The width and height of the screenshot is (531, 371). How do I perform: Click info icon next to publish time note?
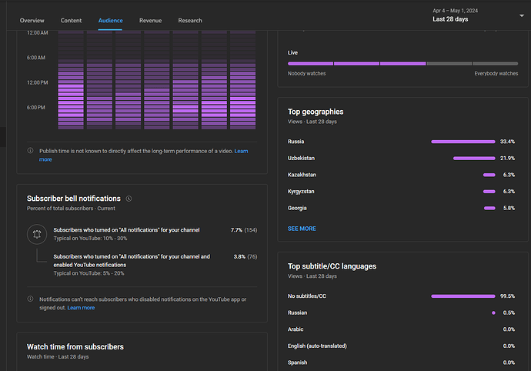click(30, 152)
